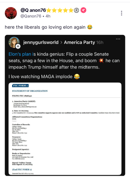Follow the "Elon's plan" blue link
Image resolution: width=130 pixels, height=180 pixels.
tap(20, 54)
